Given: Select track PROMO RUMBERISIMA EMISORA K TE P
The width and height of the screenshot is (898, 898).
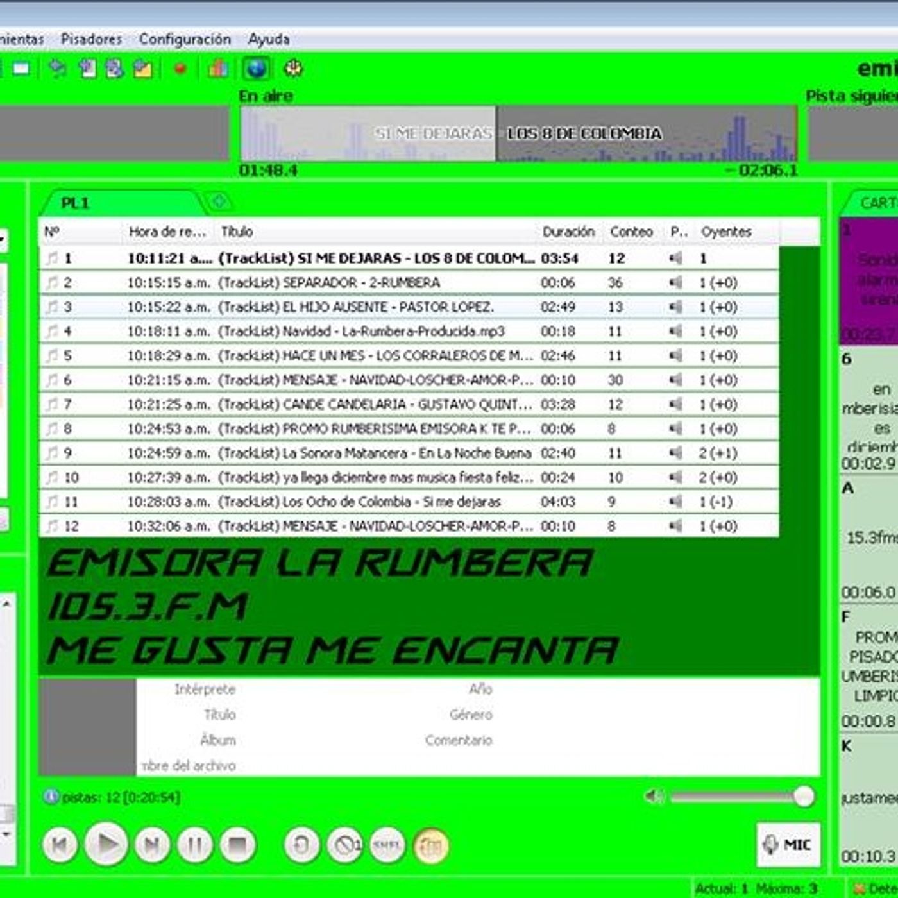Looking at the screenshot, I should (409, 429).
